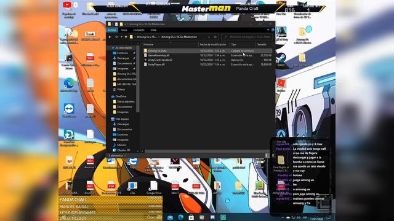The width and height of the screenshot is (394, 221).
Task: Open Steam desktop shortcut
Action: [281, 60]
